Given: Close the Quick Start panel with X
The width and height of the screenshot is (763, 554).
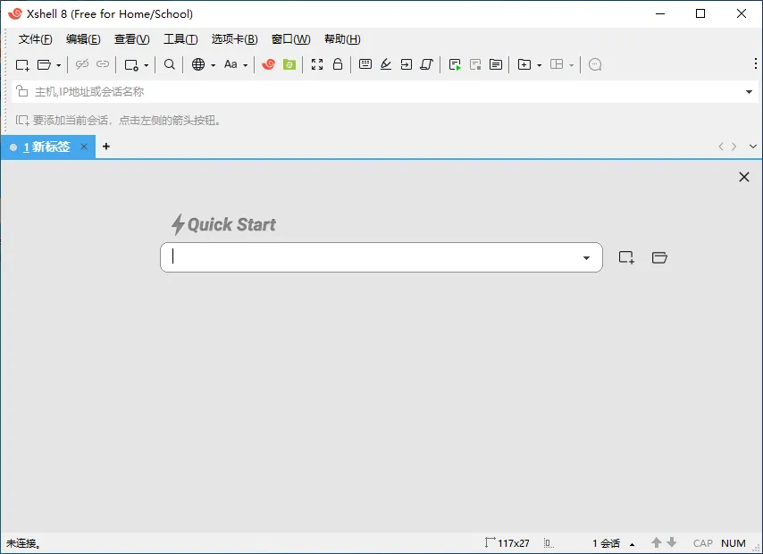Looking at the screenshot, I should coord(743,177).
